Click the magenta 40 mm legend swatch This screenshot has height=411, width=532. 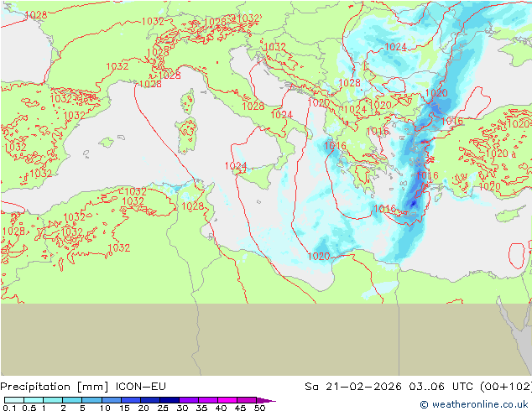pyautogui.click(x=227, y=400)
